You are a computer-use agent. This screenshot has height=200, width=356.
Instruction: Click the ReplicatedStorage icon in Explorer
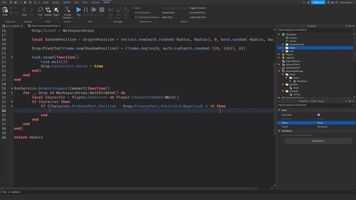click(283, 71)
